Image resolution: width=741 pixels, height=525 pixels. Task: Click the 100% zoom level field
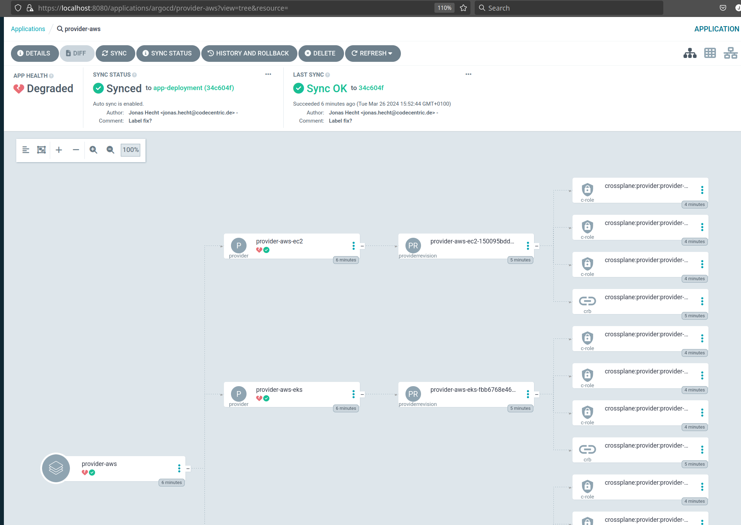[130, 150]
